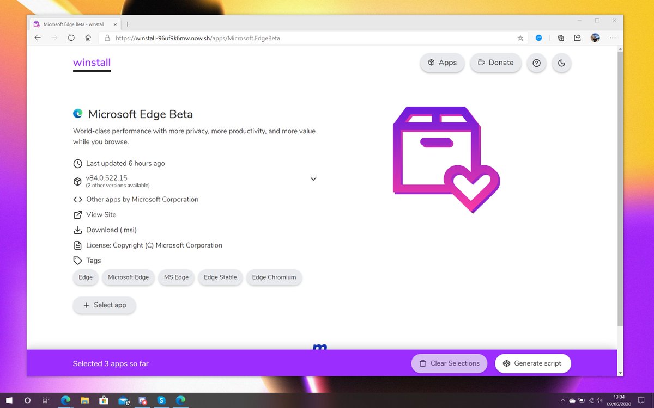This screenshot has width=654, height=408.
Task: Open the browser profile avatar
Action: tap(595, 38)
